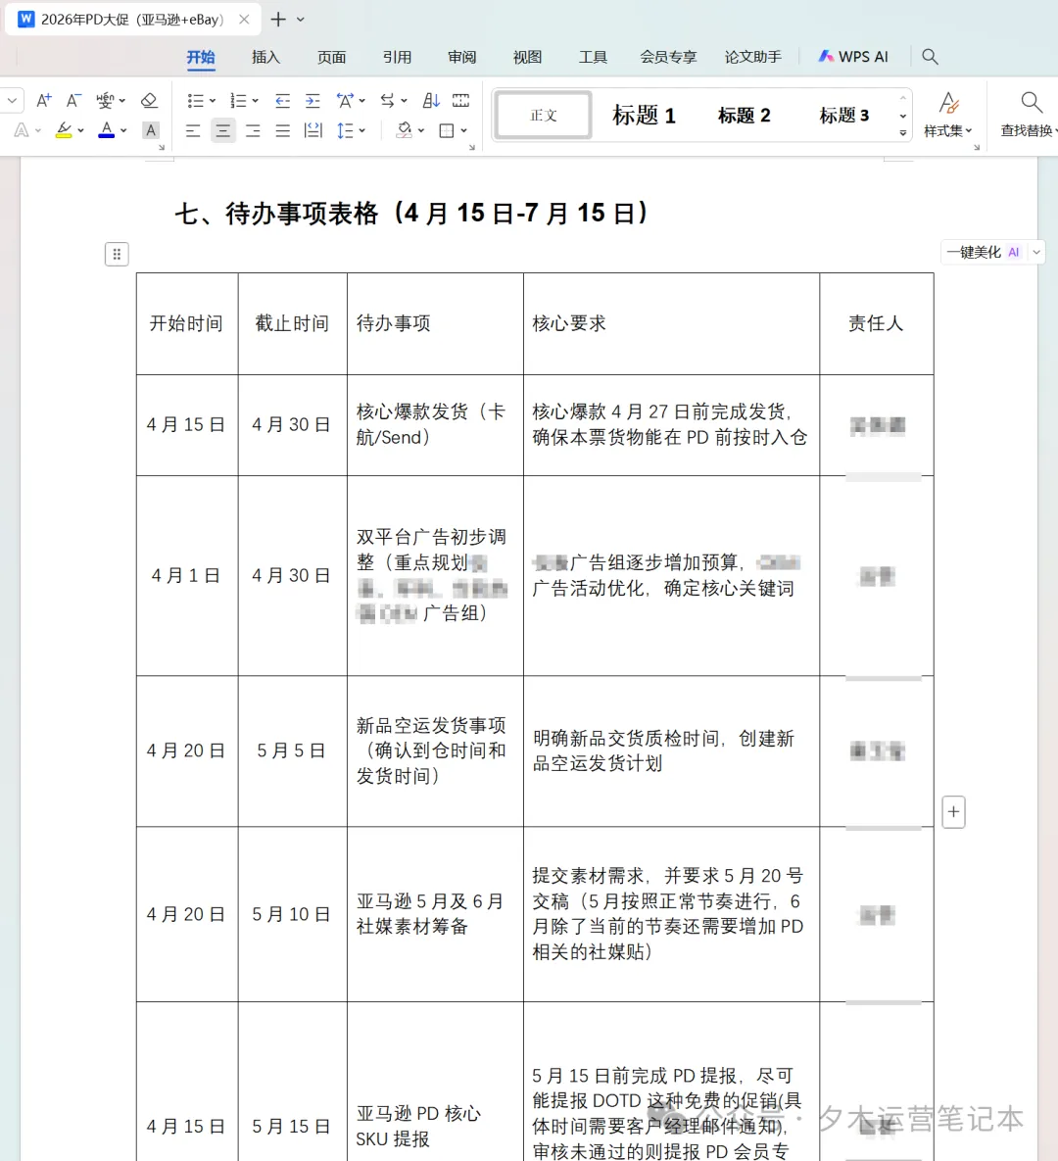Close the 2026年PD大促 document tab

click(x=244, y=20)
